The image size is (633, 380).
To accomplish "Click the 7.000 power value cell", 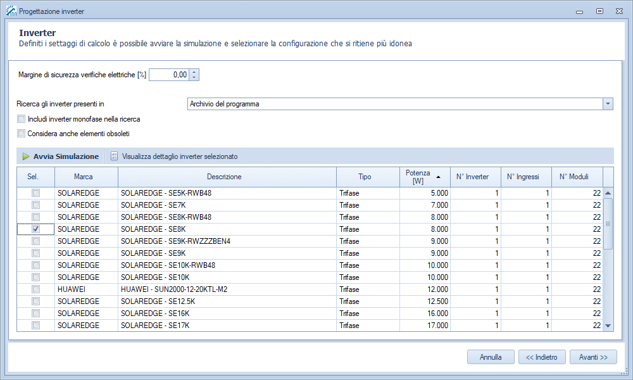I will [425, 205].
